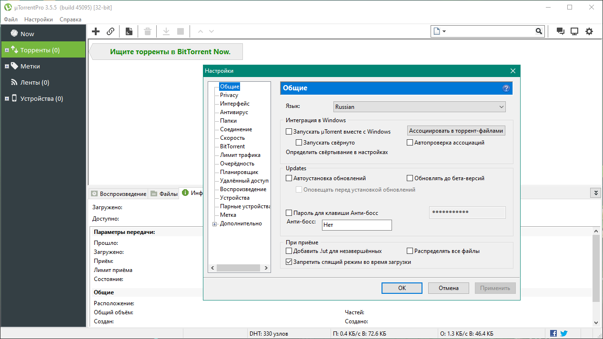
Task: Open the Настройки menu
Action: pyautogui.click(x=39, y=19)
